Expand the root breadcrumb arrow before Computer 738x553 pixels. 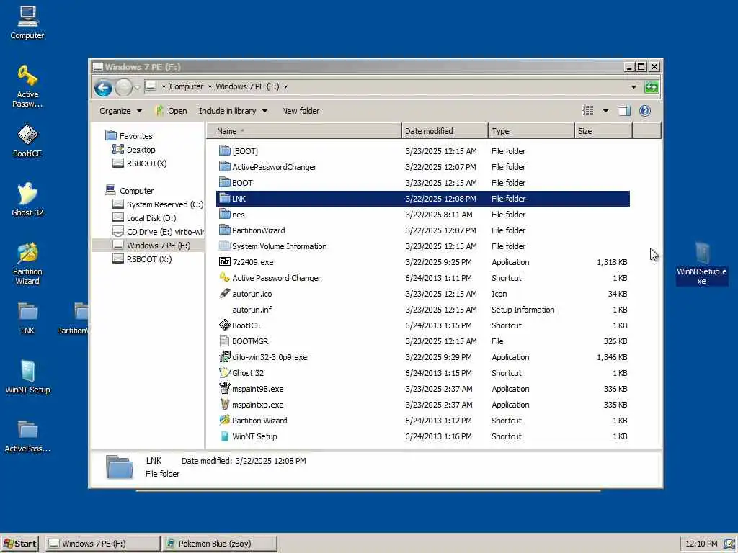point(164,86)
